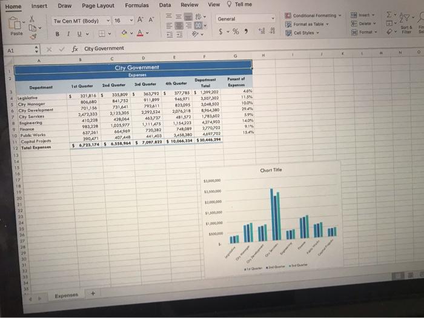Select the Expenses sheet tab
Viewport: 424px width, 318px height.
click(66, 296)
